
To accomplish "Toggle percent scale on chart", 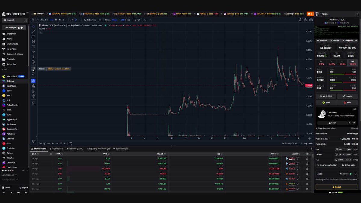I will pos(301,143).
